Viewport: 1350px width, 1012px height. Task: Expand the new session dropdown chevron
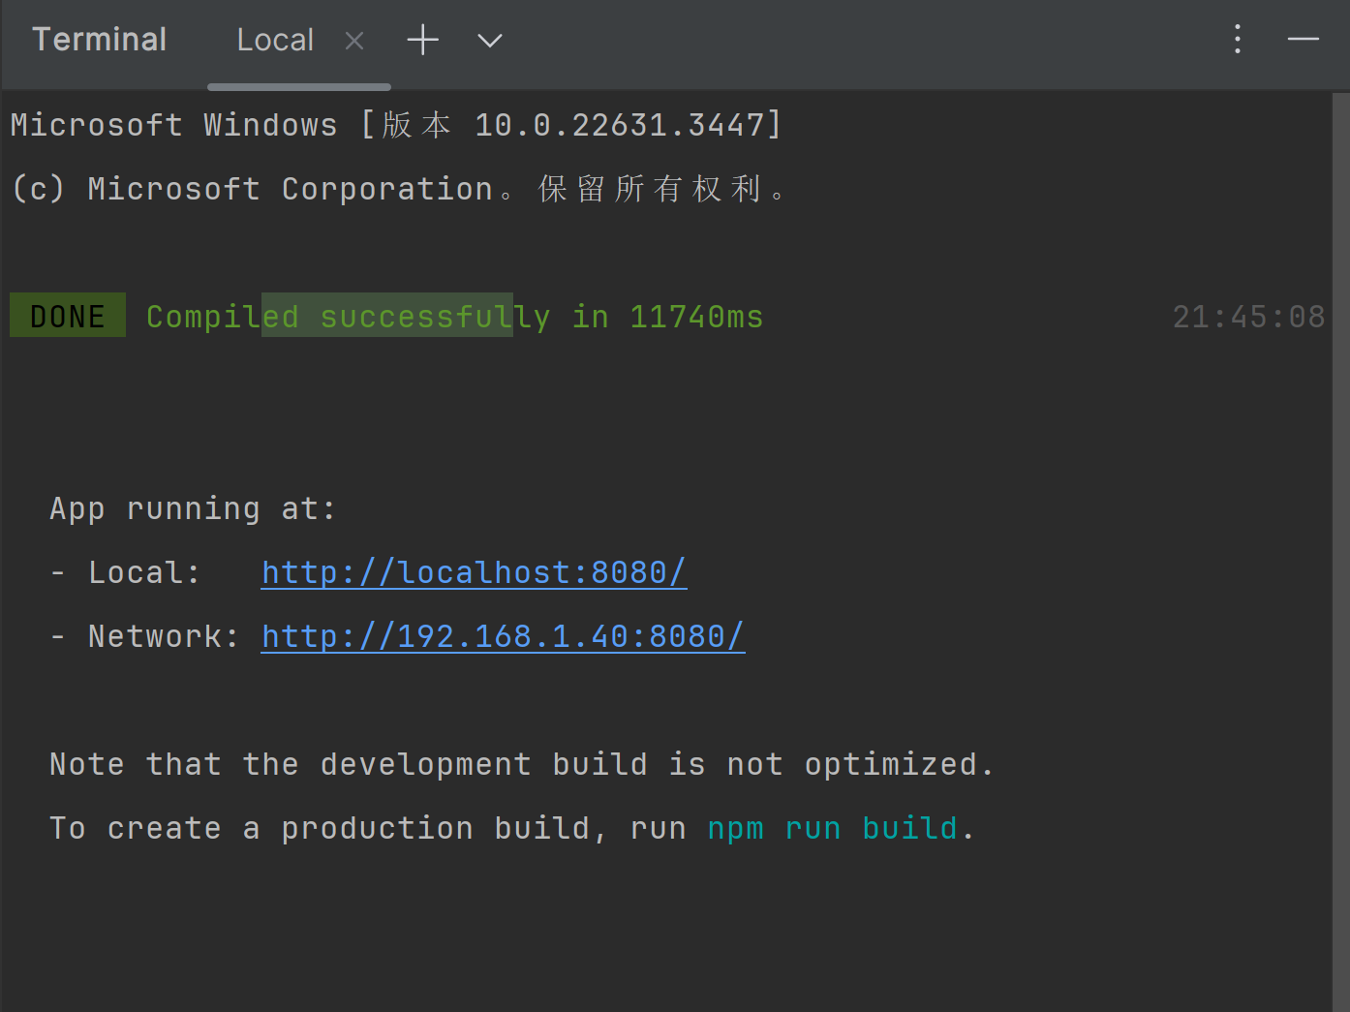489,41
